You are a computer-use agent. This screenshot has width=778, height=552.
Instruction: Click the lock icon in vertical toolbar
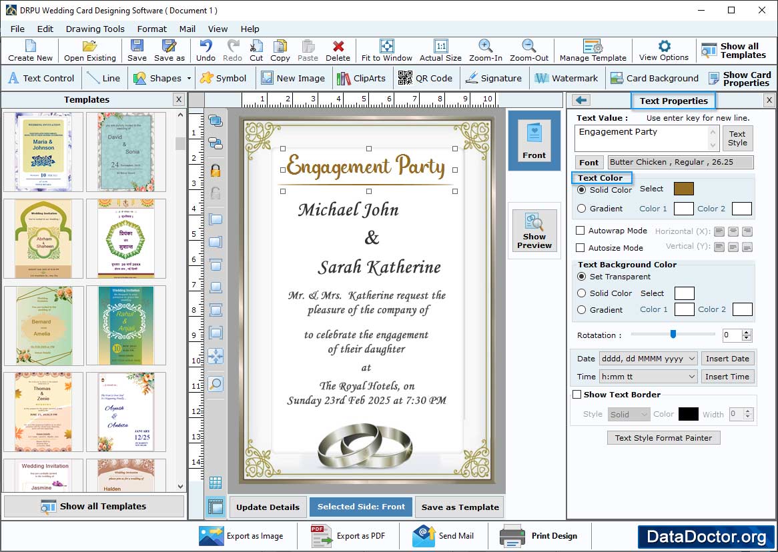216,170
